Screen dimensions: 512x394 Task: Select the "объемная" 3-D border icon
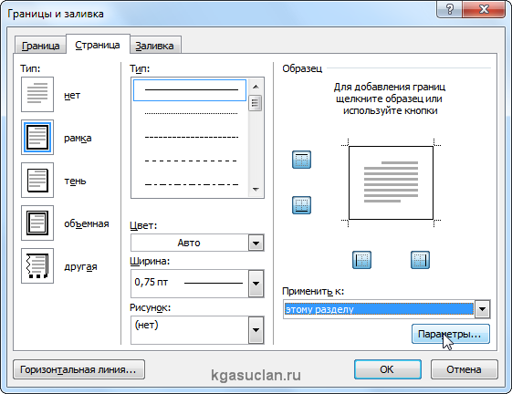(37, 223)
